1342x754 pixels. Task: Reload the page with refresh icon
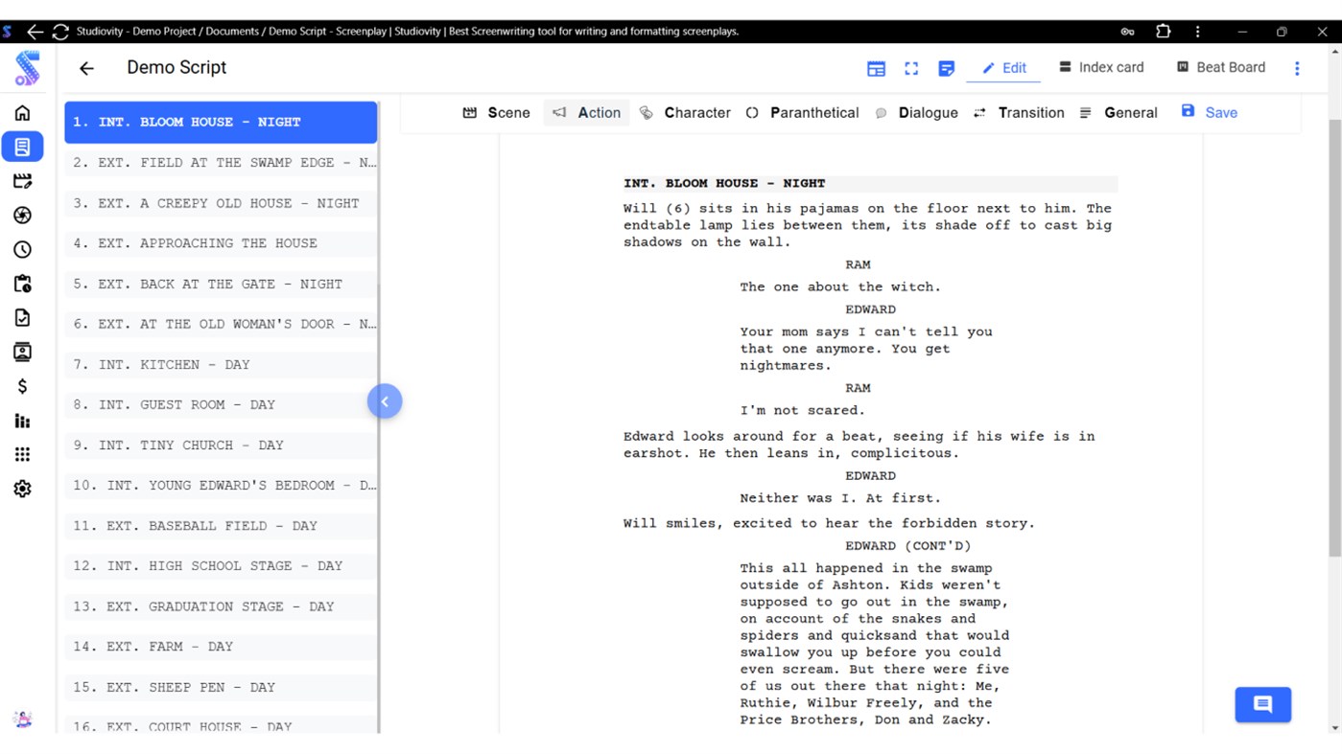click(60, 32)
